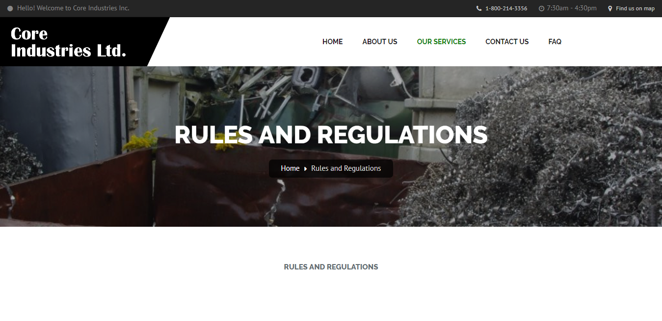The image size is (662, 321).
Task: Click the large RULES AND REGULATIONS banner title
Action: click(x=331, y=135)
